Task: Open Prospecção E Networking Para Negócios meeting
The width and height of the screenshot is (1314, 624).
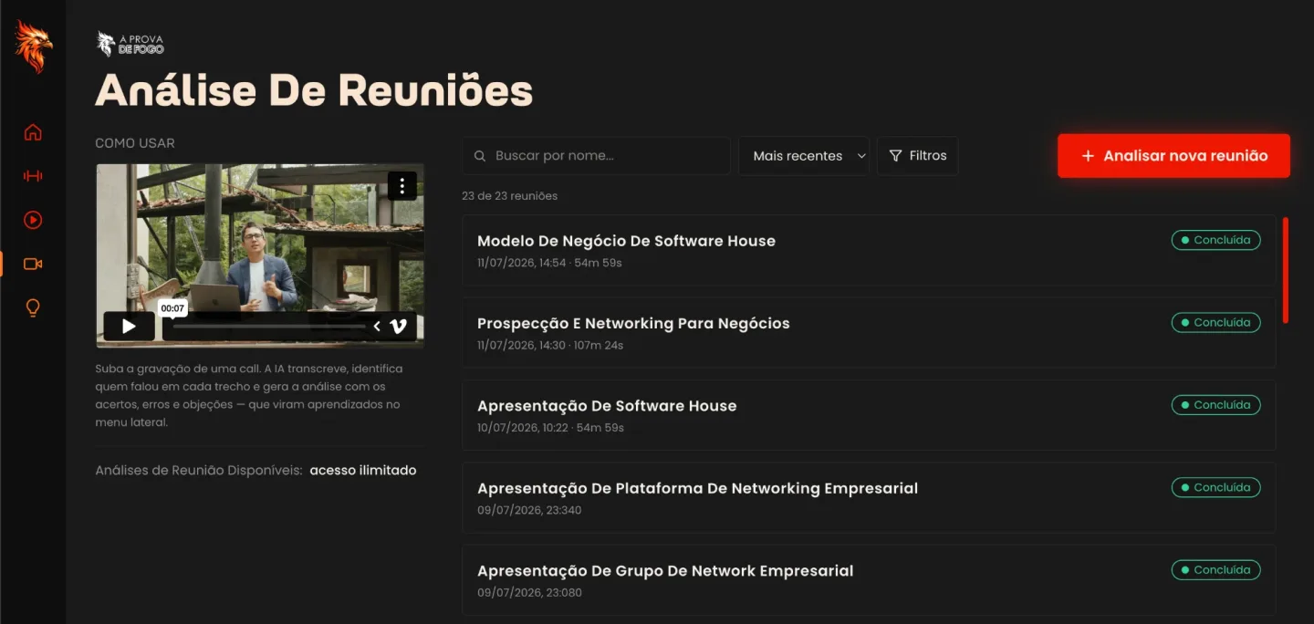Action: click(x=869, y=333)
